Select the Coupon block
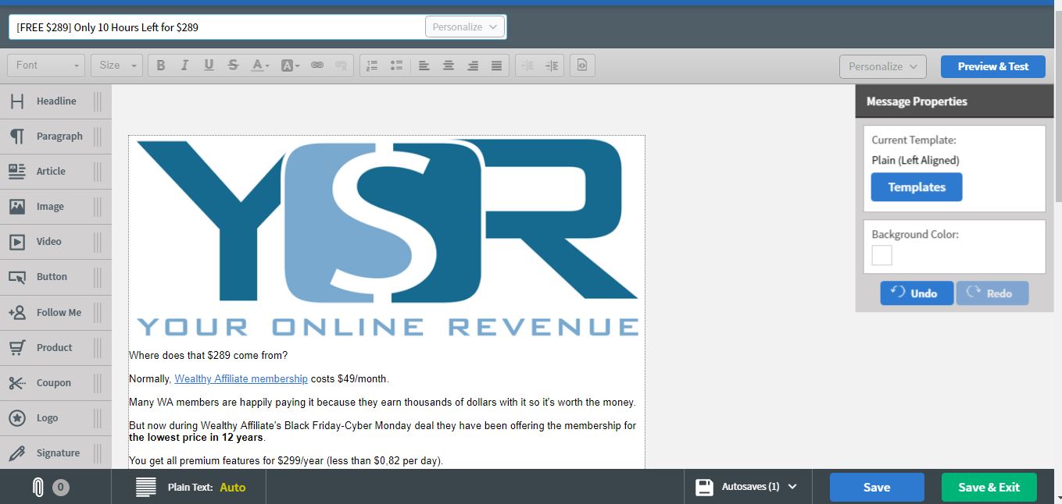 (x=55, y=383)
